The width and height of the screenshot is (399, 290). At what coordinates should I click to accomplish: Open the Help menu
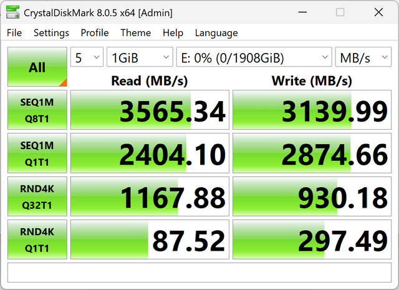(x=173, y=33)
